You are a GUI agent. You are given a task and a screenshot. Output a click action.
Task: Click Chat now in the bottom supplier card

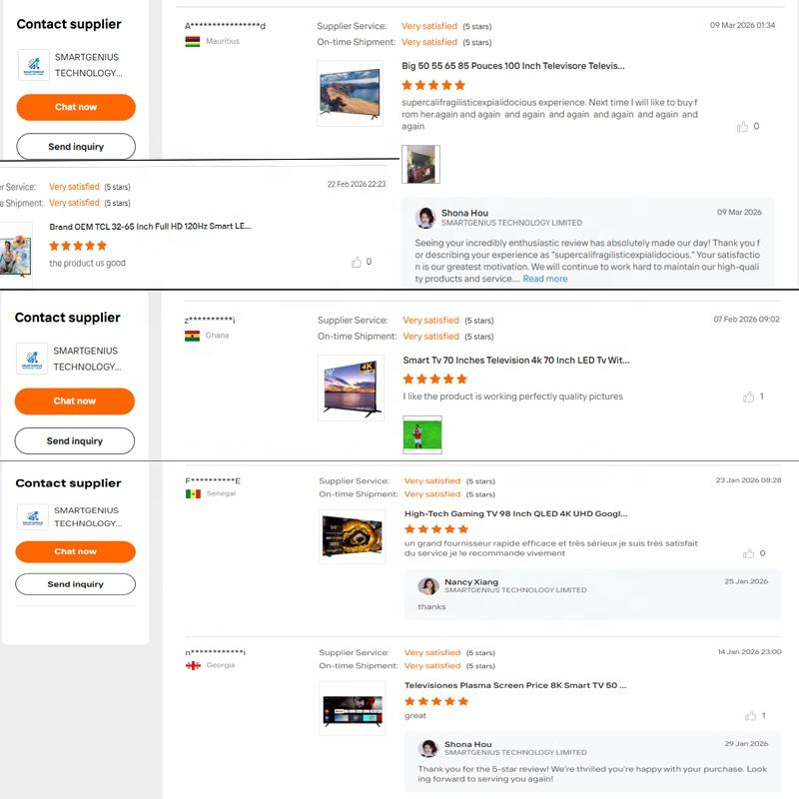[76, 552]
